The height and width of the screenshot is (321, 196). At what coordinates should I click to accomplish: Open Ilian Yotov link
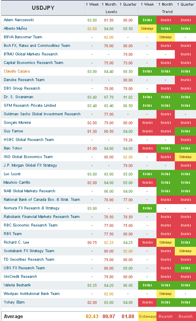pos(13,148)
